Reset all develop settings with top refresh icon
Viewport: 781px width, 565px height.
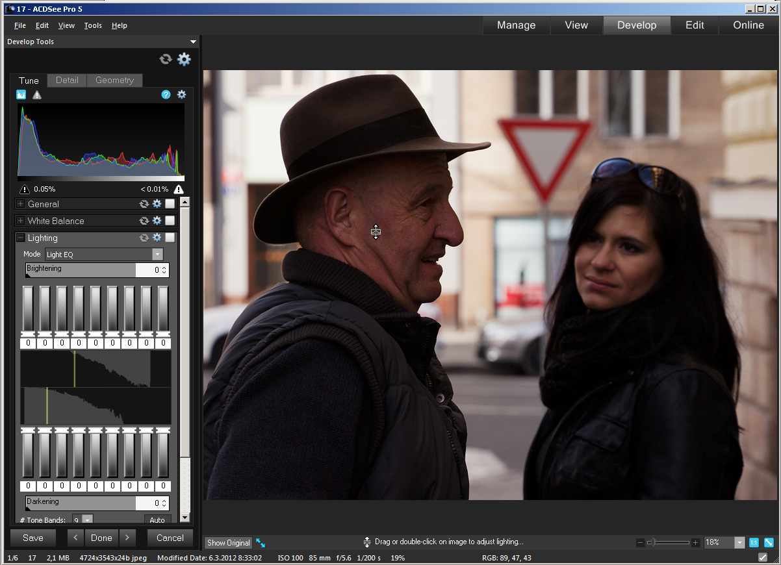tap(166, 59)
